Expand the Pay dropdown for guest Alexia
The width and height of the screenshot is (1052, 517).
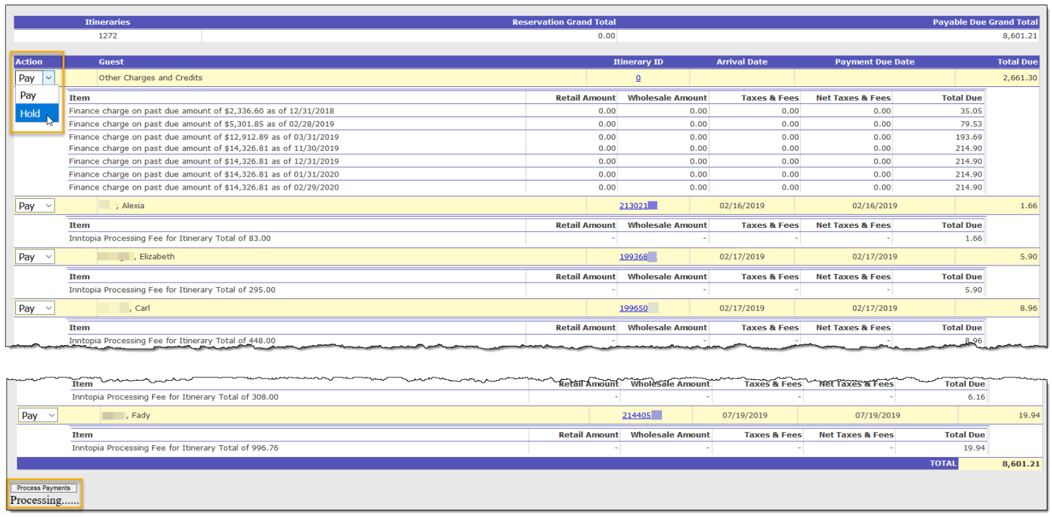click(x=35, y=205)
